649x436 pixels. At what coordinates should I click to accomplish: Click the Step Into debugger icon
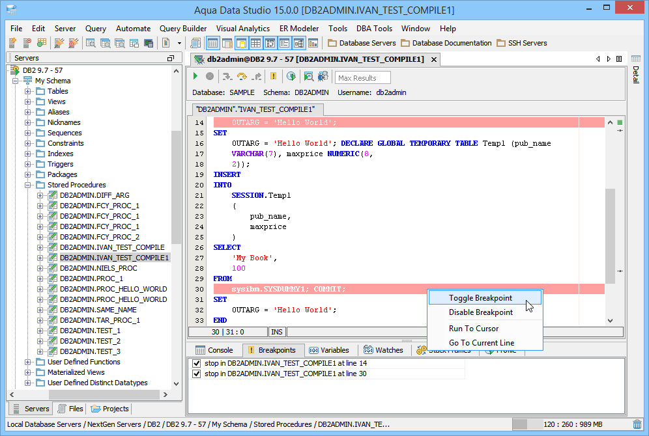(227, 77)
